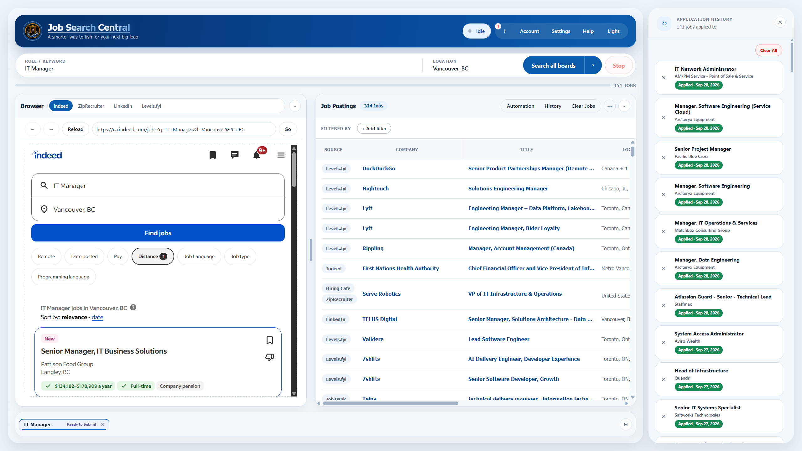Click Clear All in Application History
This screenshot has width=802, height=451.
[x=768, y=50]
